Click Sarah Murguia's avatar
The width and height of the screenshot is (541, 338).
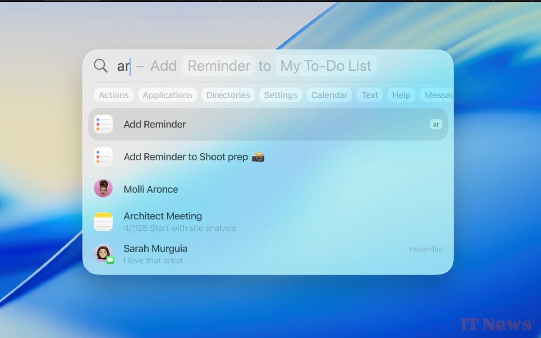102,252
